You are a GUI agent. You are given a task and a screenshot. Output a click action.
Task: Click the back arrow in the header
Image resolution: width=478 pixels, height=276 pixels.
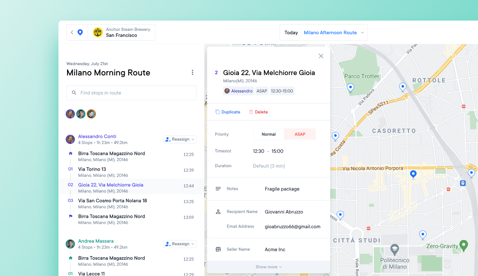[72, 32]
